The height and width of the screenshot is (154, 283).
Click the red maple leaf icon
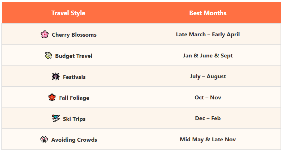(52, 97)
